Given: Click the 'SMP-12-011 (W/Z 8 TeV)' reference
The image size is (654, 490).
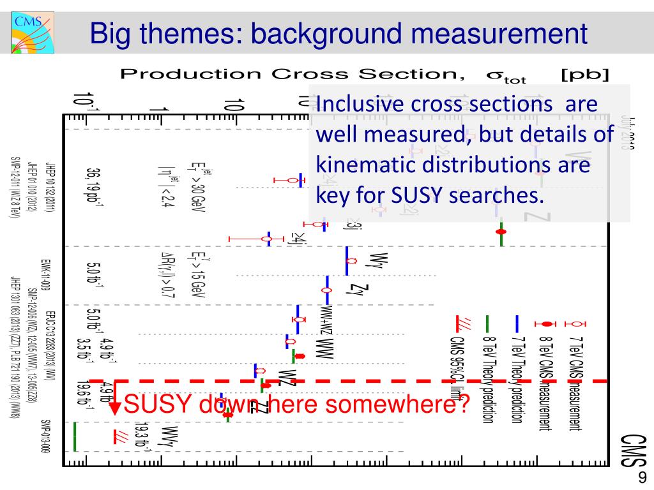Looking at the screenshot, I should point(15,187).
